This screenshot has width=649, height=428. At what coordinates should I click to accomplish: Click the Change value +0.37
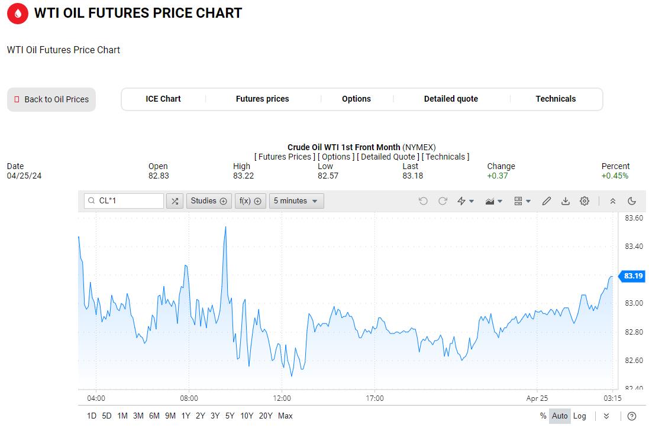click(x=497, y=176)
